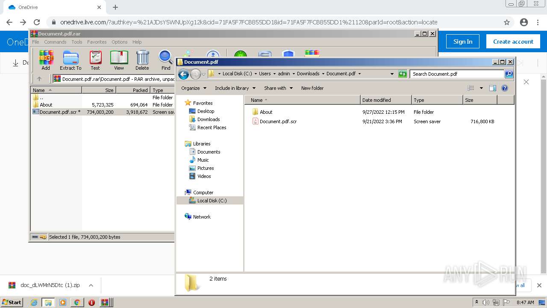
Task: Open the Share with dropdown
Action: [278, 88]
